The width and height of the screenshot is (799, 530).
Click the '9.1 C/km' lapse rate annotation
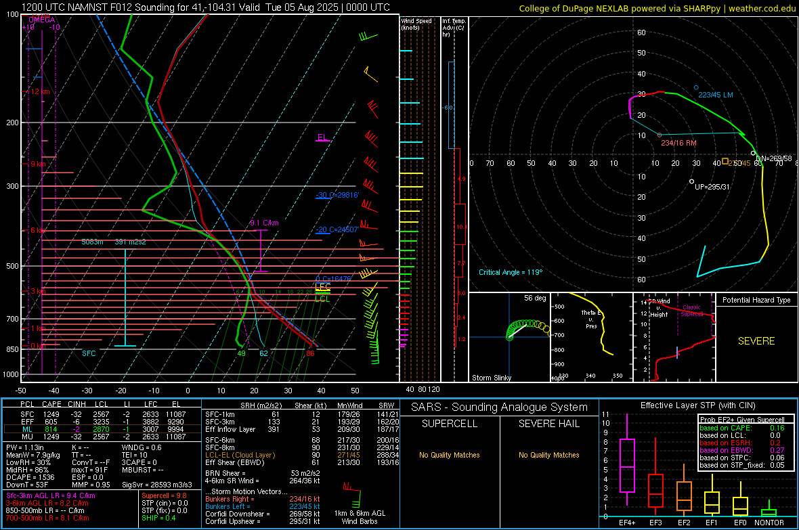click(x=264, y=223)
